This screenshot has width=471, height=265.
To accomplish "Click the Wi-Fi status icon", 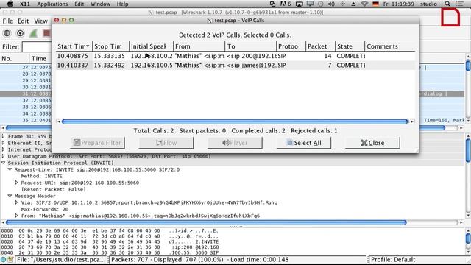I will pyautogui.click(x=364, y=4).
